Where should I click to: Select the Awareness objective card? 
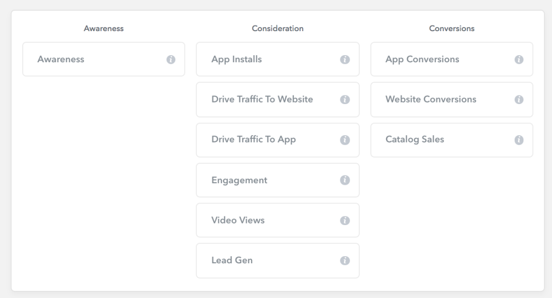pyautogui.click(x=103, y=59)
